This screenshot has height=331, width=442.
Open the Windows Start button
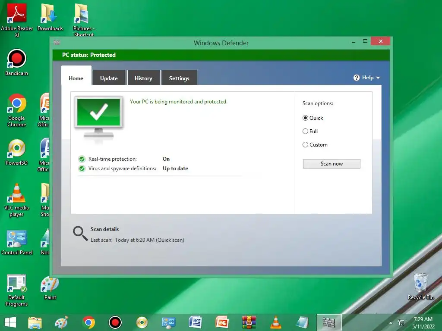pyautogui.click(x=10, y=322)
